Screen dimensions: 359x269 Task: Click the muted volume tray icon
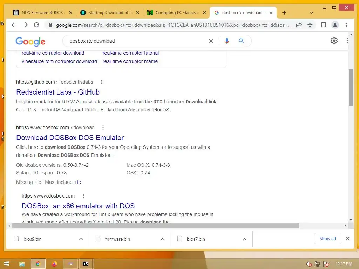(x=309, y=264)
